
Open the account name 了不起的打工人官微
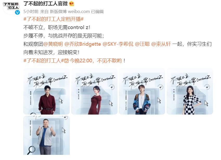tap(45, 4)
